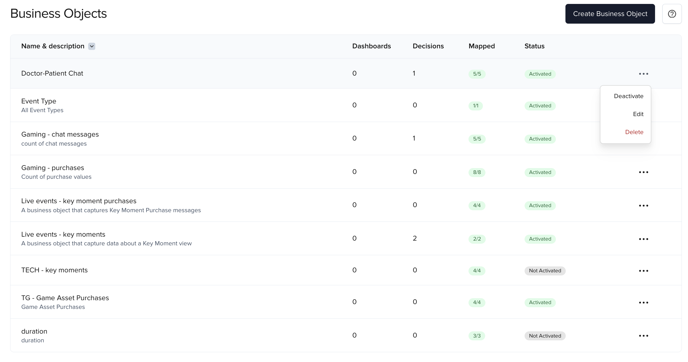Open the ellipsis menu for Live events - key moments
688x362 pixels.
coord(643,239)
